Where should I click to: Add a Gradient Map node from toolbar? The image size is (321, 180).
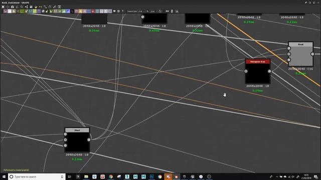click(x=51, y=11)
